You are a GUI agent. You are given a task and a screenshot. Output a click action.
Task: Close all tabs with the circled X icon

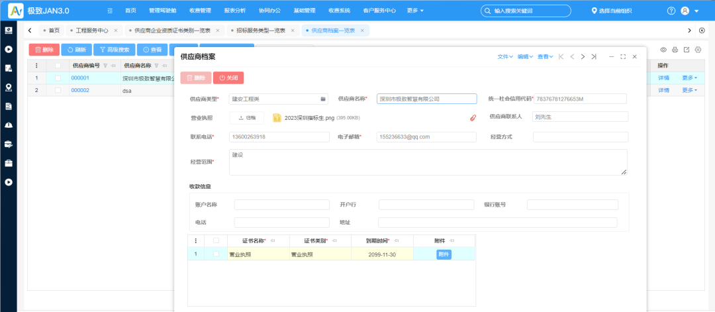(702, 30)
